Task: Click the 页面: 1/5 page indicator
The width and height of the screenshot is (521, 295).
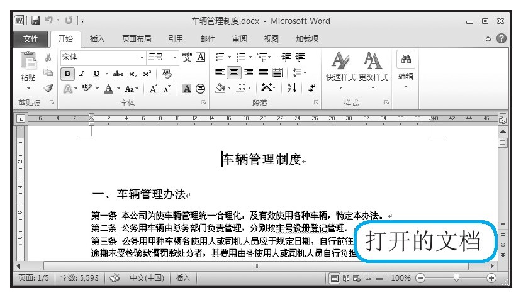Action: (x=33, y=277)
